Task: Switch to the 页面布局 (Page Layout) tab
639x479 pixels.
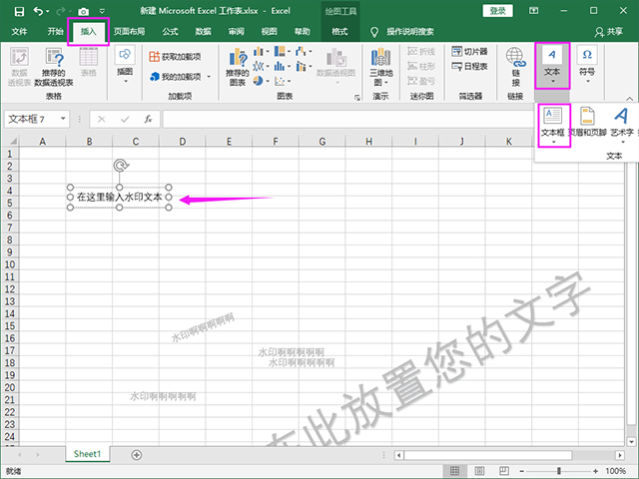Action: click(x=129, y=31)
